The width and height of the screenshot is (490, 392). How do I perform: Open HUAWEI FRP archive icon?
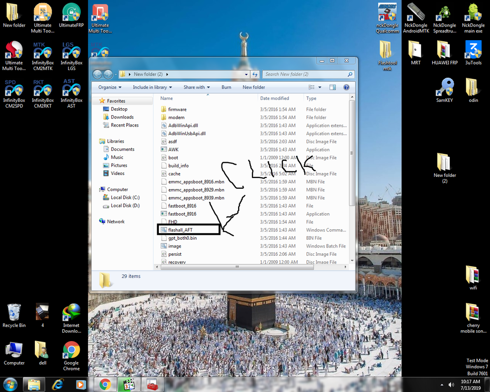445,52
